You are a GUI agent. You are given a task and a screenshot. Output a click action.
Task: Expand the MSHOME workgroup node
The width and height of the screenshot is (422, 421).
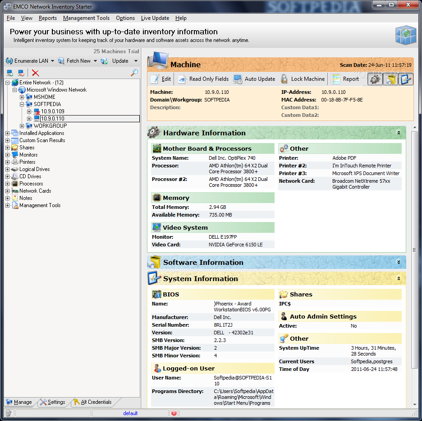22,97
